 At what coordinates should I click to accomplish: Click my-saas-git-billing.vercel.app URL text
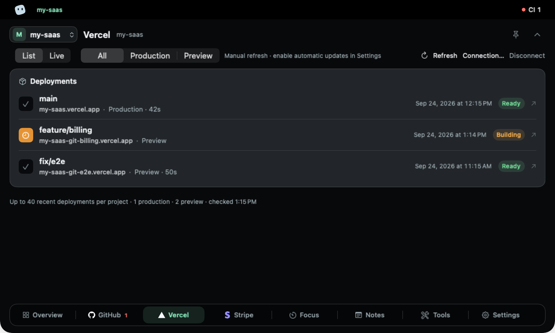click(86, 141)
